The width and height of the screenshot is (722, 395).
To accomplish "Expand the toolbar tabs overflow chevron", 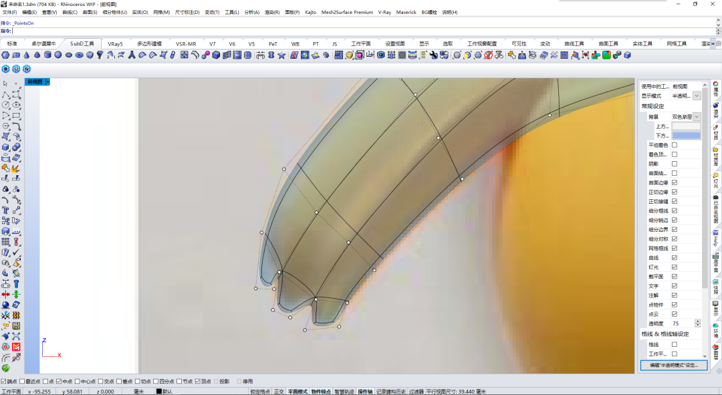I will click(x=713, y=43).
